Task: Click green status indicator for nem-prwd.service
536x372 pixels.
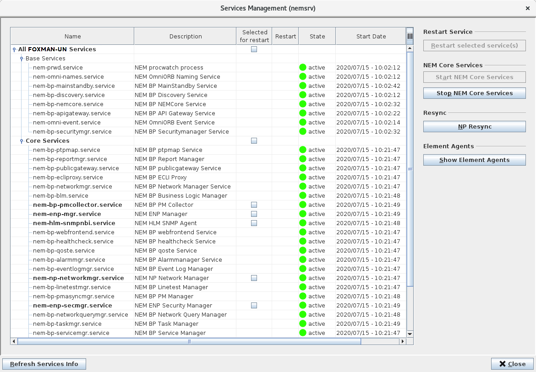Action: click(x=303, y=68)
